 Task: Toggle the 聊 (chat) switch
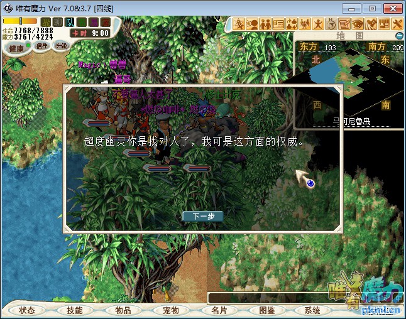pos(57,22)
